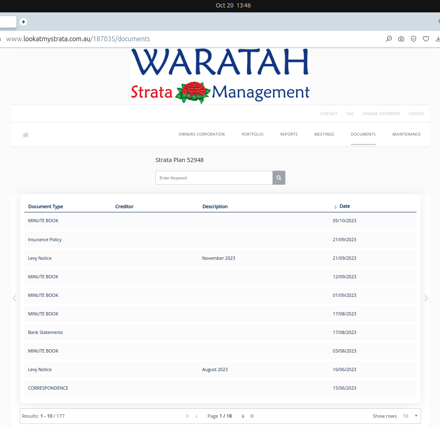Click the clock in the top bar

[233, 5]
